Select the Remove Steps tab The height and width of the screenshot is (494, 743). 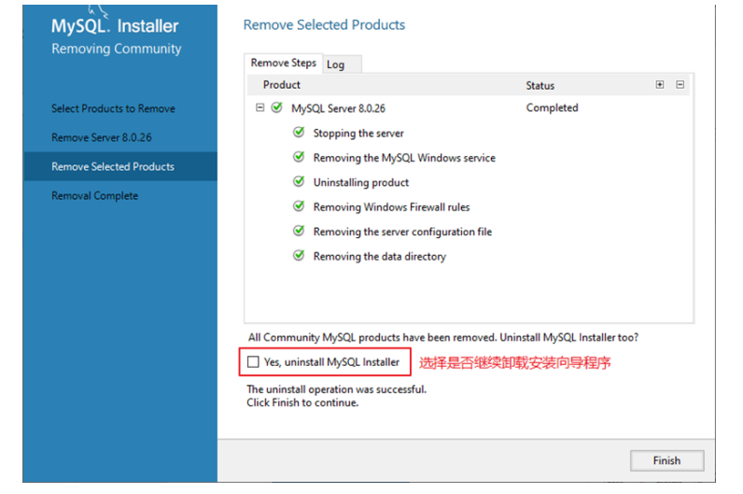[284, 63]
